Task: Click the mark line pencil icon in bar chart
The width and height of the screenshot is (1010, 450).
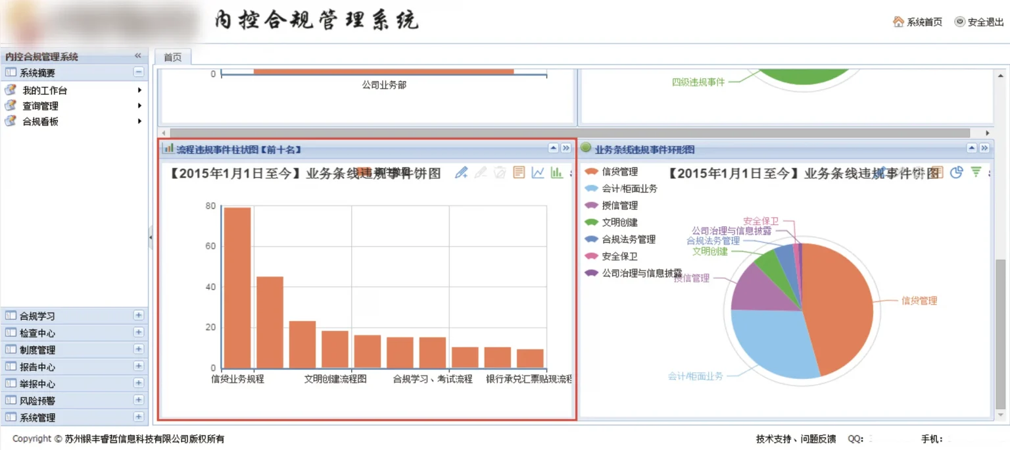Action: click(x=462, y=172)
